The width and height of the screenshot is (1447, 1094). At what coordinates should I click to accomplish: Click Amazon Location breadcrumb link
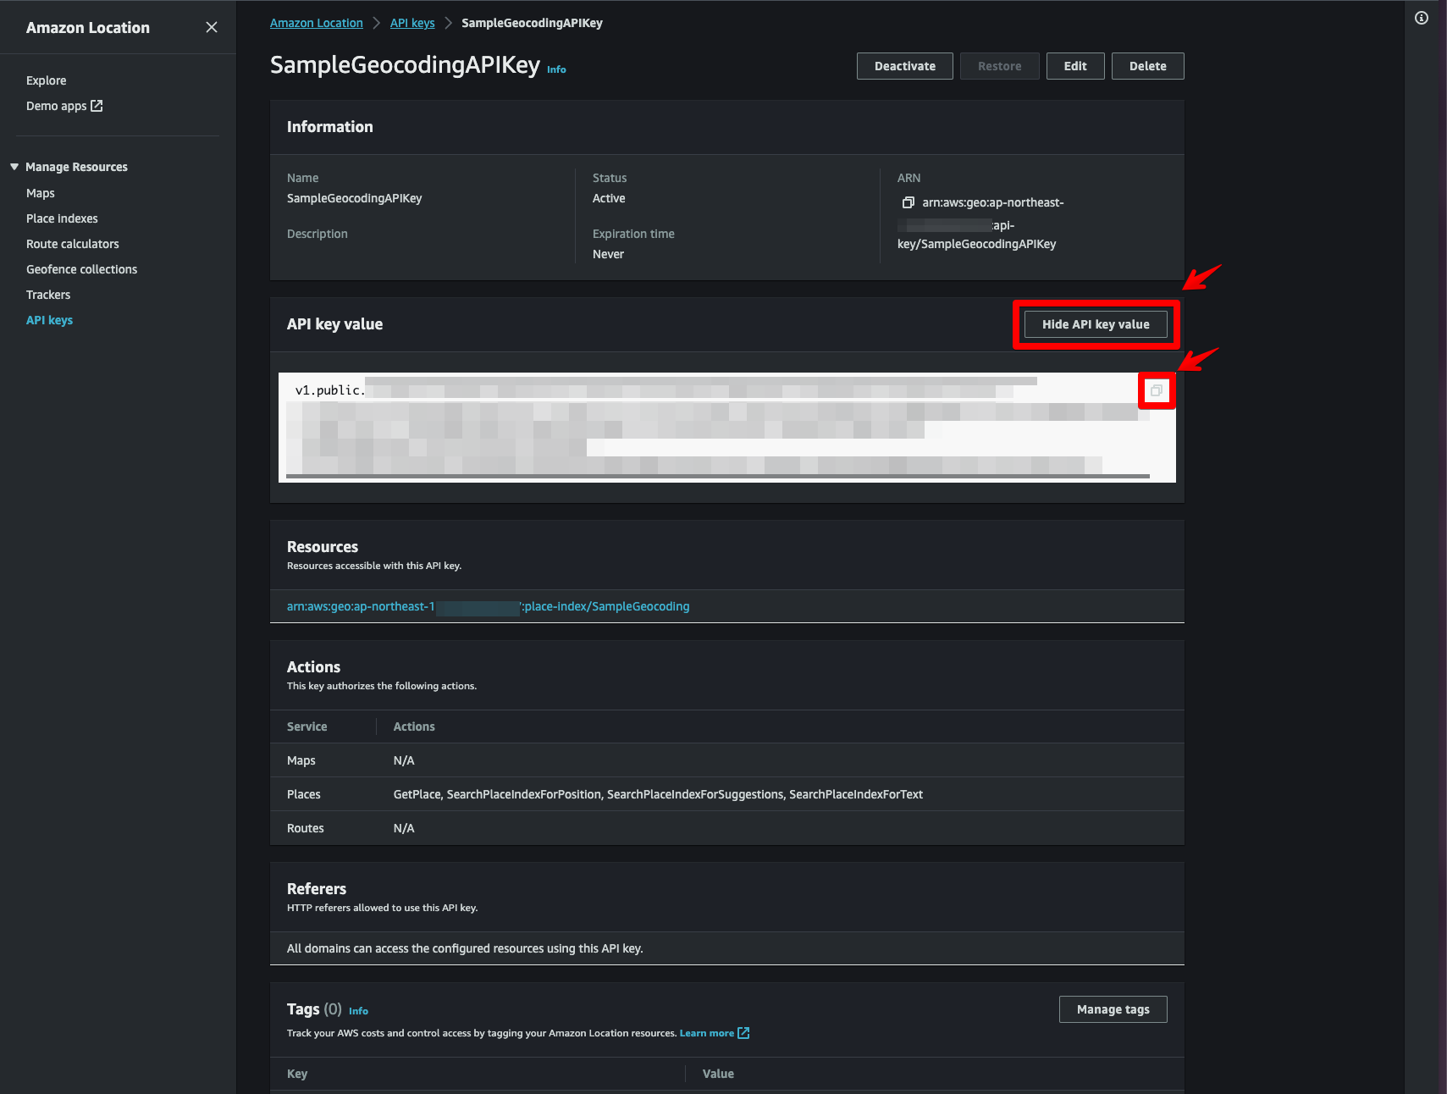[x=317, y=23]
